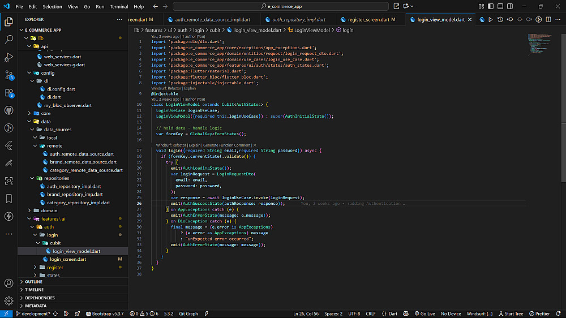Open the Manage gear settings icon
This screenshot has height=318, width=566.
(9, 300)
